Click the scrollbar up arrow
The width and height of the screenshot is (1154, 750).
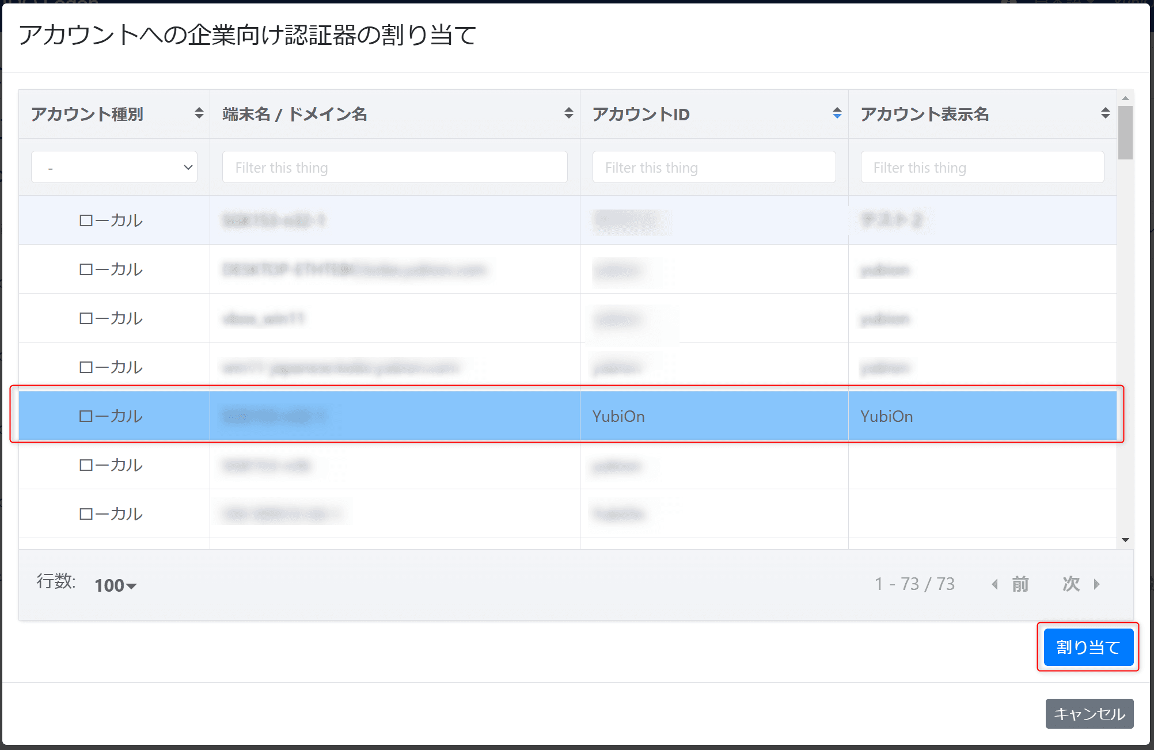click(1125, 98)
